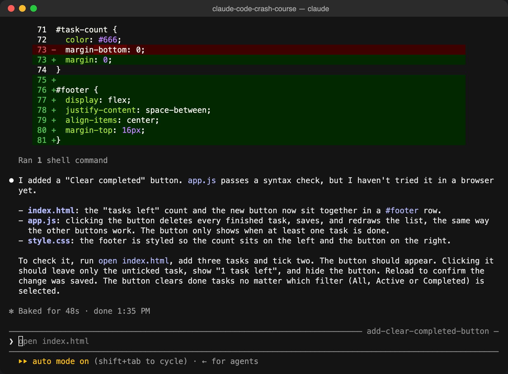The width and height of the screenshot is (508, 374).
Task: Click the app.js link in the summary sentence
Action: point(202,181)
